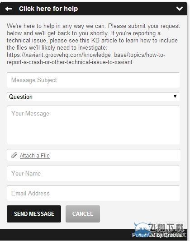
Task: Focus the Email Address field
Action: (x=93, y=193)
